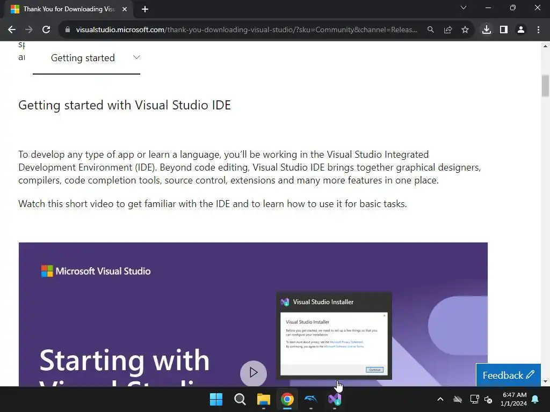Open a new browser tab
This screenshot has height=412, width=550.
(145, 9)
